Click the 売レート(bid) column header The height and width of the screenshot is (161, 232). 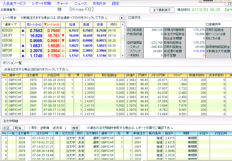[x=34, y=25]
